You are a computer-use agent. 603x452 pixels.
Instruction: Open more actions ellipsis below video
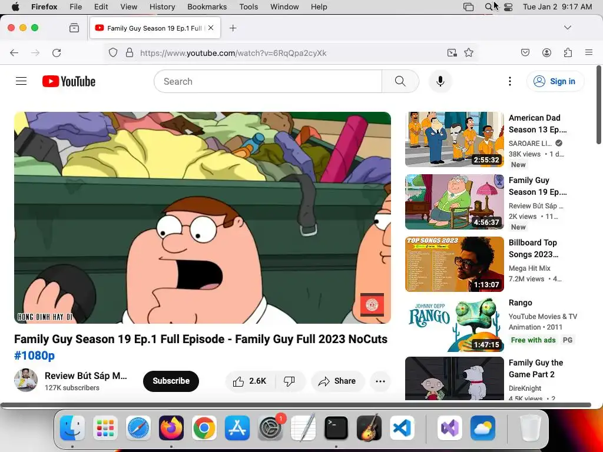(x=380, y=381)
